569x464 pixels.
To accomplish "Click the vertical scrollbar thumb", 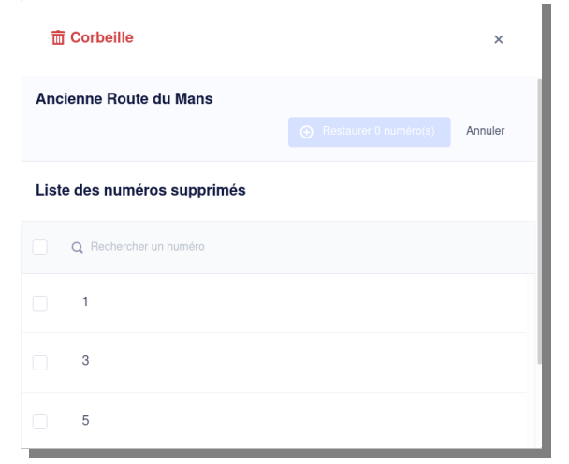I will tap(539, 221).
